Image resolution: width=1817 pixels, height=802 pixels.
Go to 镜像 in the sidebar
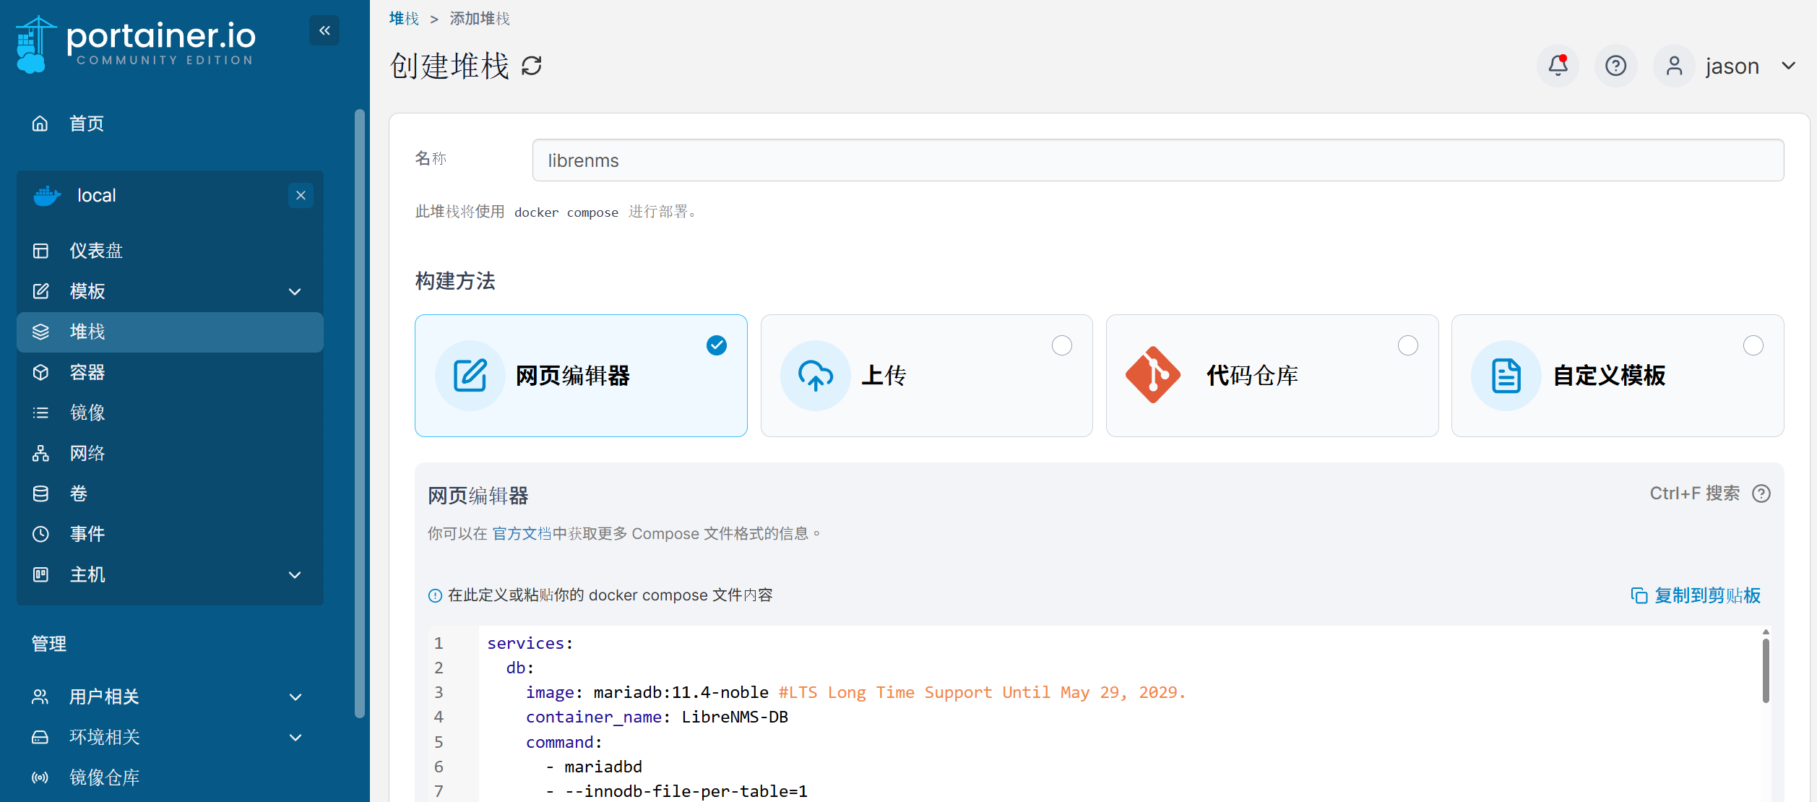coord(87,413)
